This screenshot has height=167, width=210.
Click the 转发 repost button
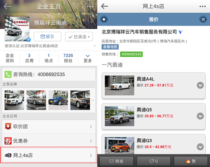[x=116, y=161]
